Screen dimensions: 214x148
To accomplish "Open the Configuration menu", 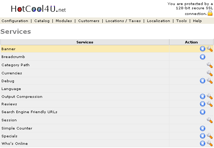I will tap(15, 21).
